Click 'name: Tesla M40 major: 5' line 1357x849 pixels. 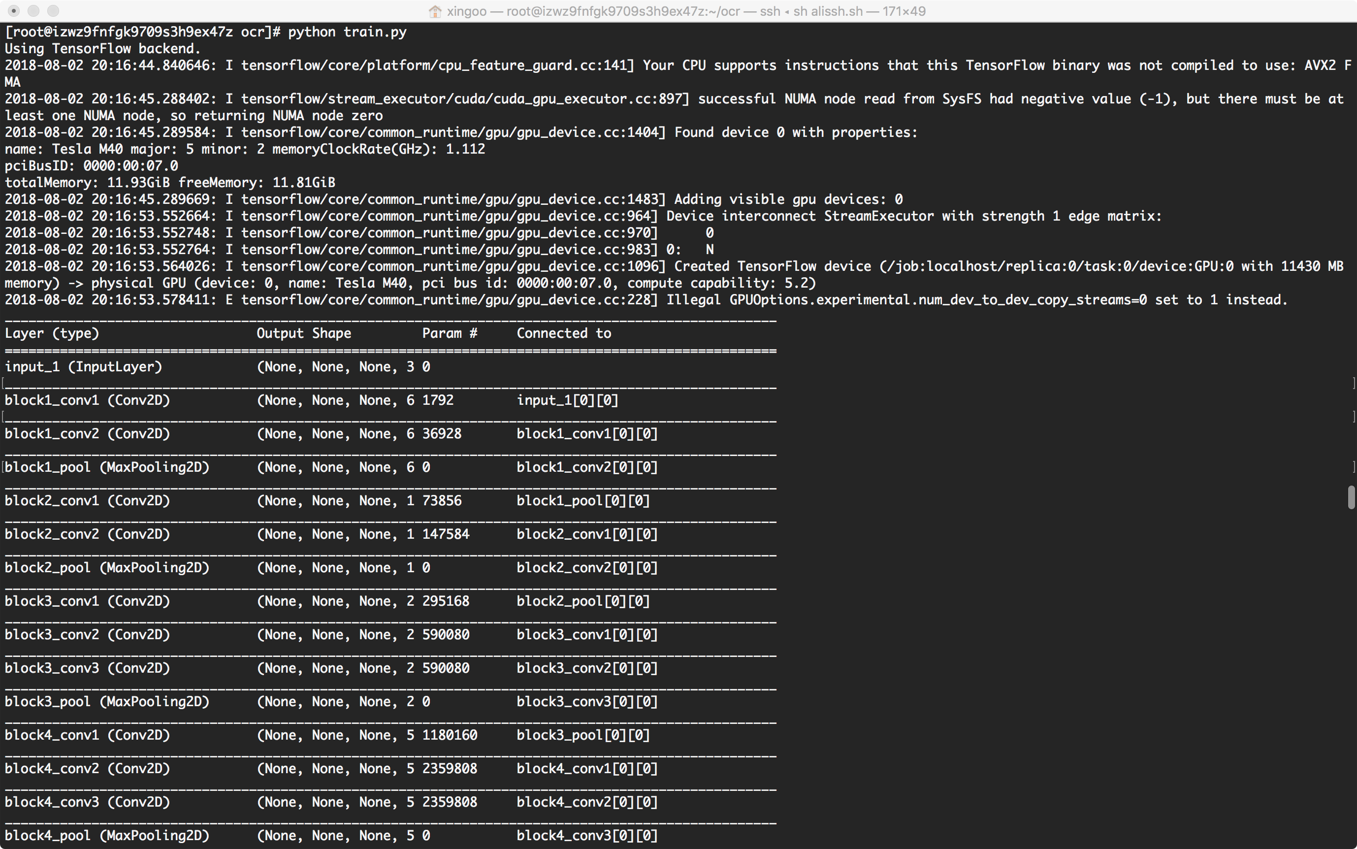click(x=245, y=149)
